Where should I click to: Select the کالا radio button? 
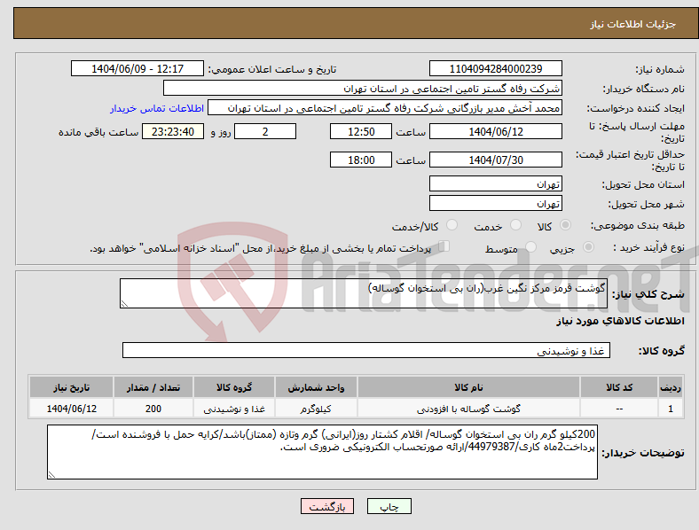click(565, 225)
